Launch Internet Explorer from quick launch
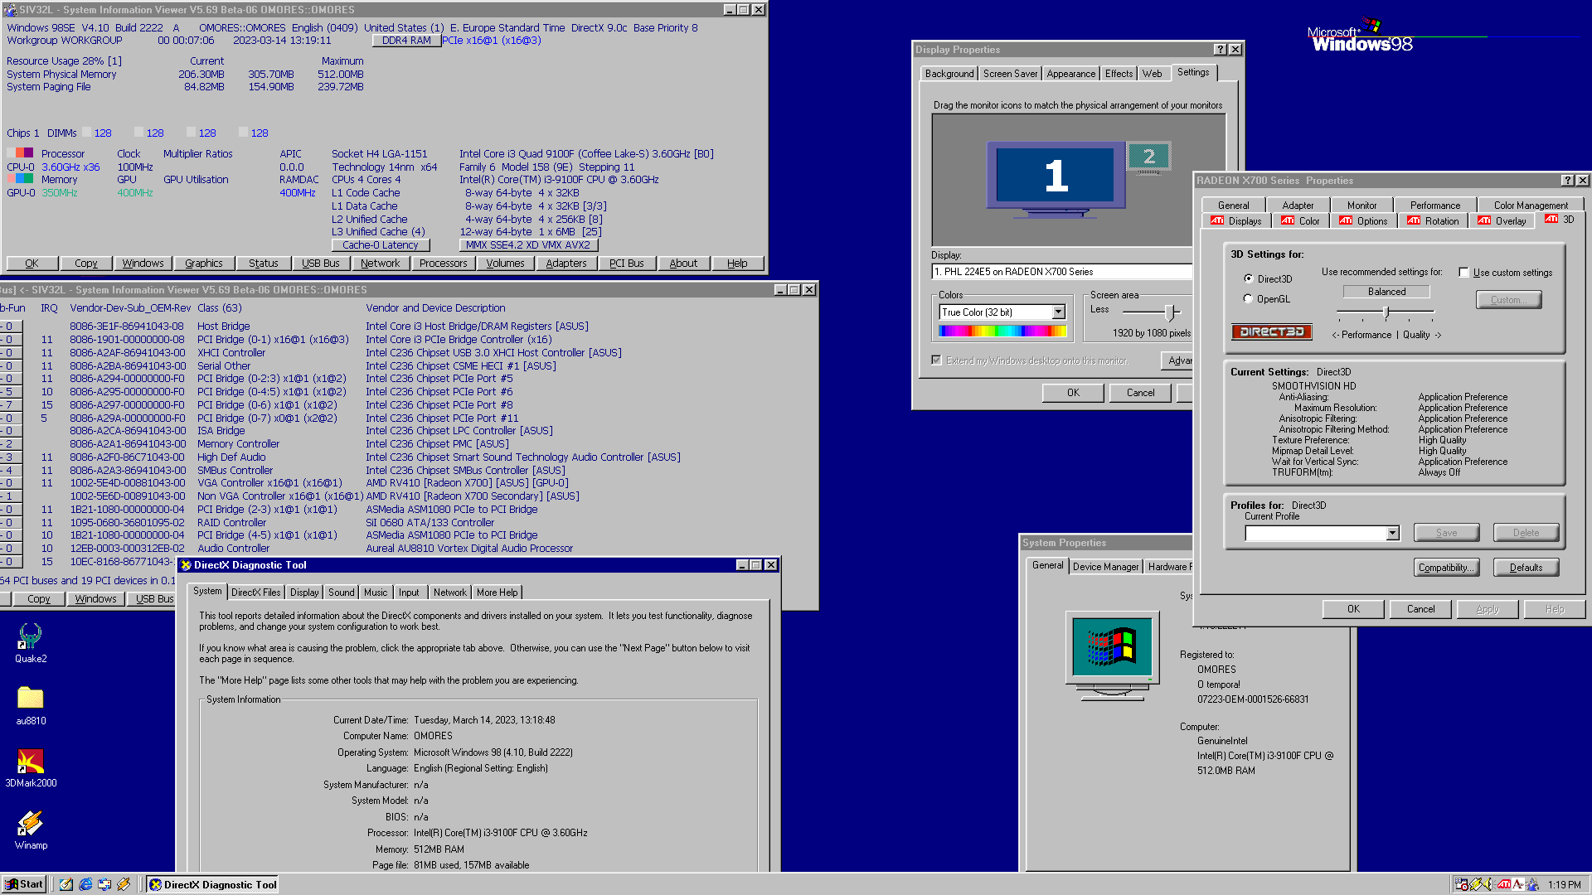The height and width of the screenshot is (895, 1592). [x=85, y=884]
